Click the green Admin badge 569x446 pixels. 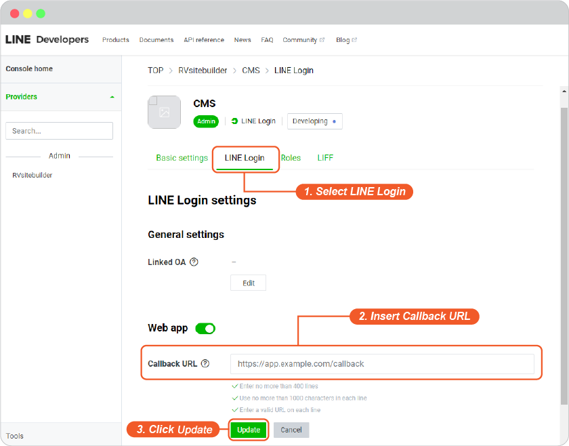(206, 121)
